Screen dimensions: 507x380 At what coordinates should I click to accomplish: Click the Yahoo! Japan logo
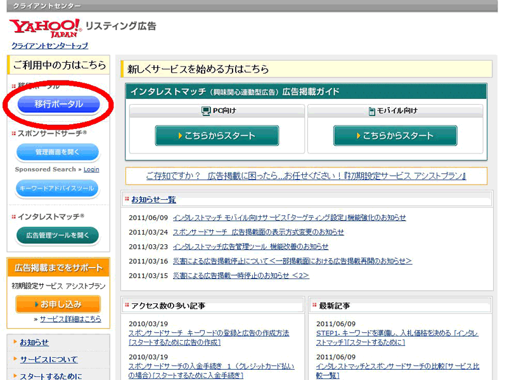(45, 27)
